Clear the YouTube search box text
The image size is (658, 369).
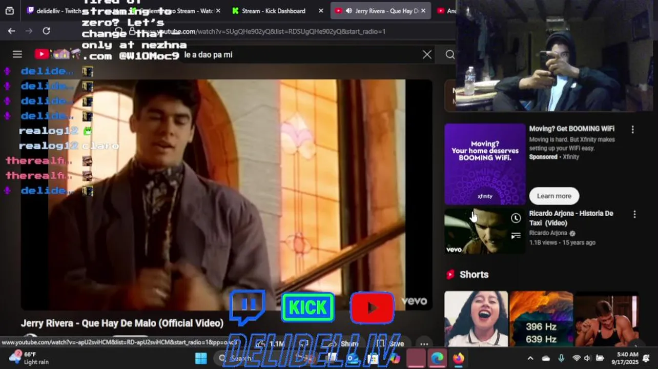pyautogui.click(x=427, y=54)
